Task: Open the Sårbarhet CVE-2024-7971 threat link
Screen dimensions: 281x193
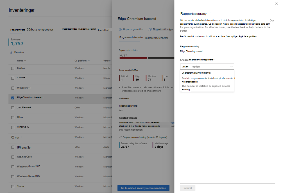Action: coord(139,123)
